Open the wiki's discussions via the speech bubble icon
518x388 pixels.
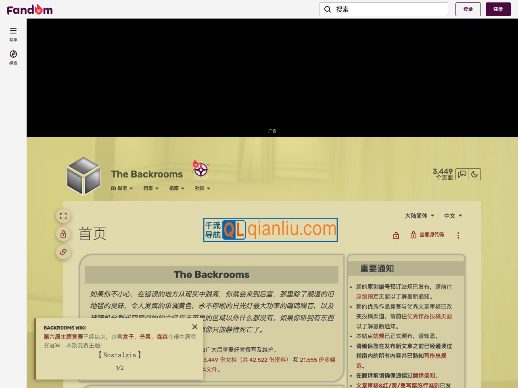(x=462, y=174)
